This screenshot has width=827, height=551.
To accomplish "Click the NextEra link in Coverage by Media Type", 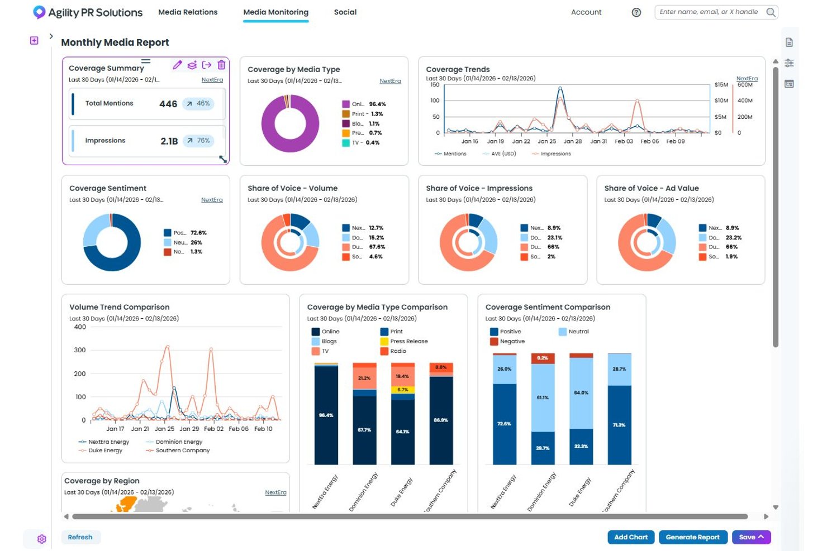I will click(x=390, y=81).
